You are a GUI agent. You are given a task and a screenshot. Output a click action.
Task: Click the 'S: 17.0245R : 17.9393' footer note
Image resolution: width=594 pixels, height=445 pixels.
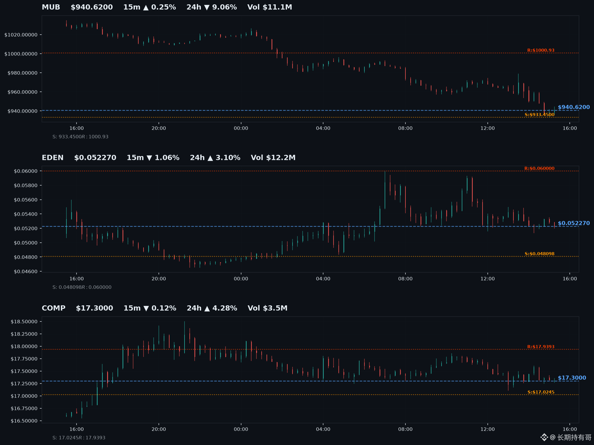pyautogui.click(x=79, y=438)
